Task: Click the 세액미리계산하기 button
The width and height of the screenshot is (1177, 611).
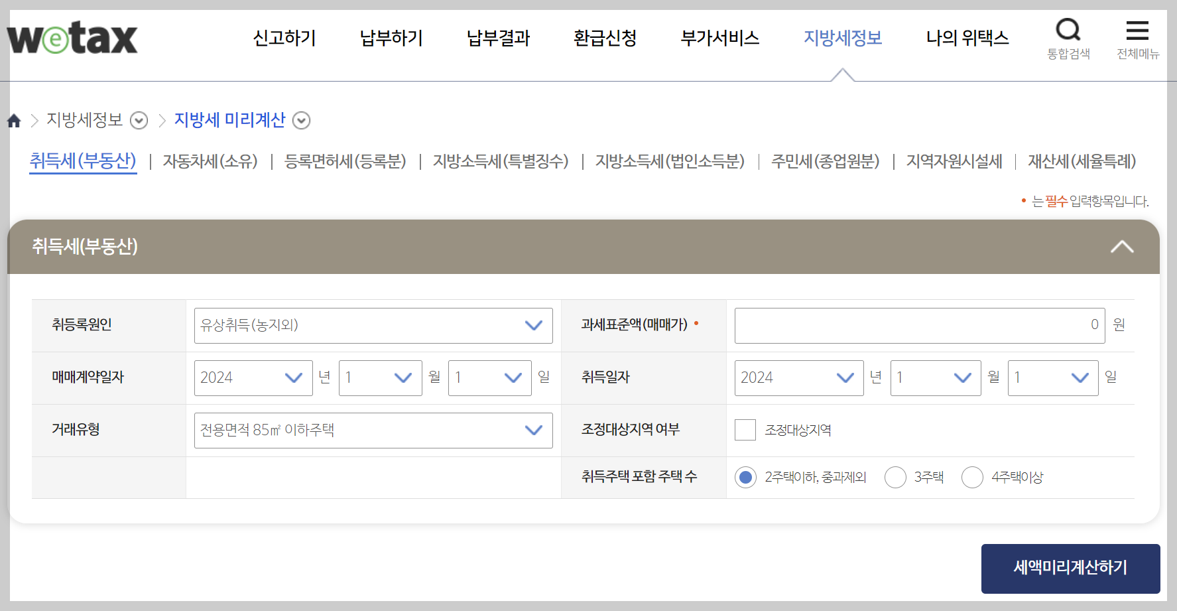Action: (x=1071, y=569)
